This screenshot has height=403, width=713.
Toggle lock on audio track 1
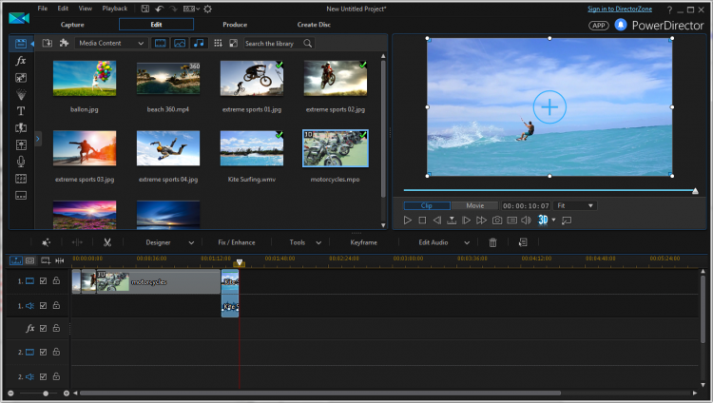click(x=56, y=306)
